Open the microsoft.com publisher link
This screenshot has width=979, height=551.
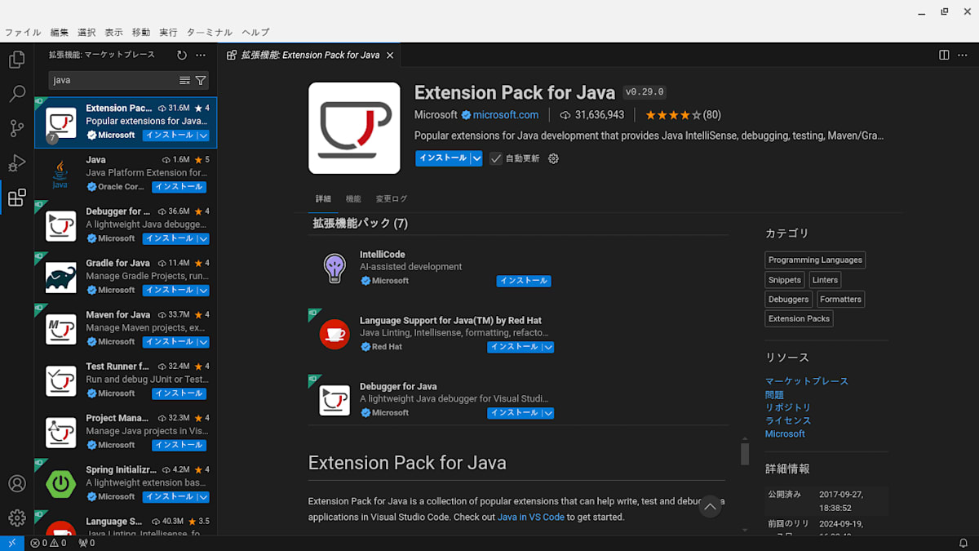(x=506, y=115)
